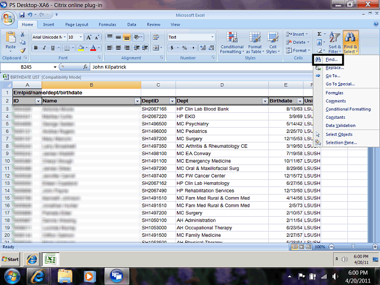This screenshot has height=285, width=380.
Task: Click the Format as Table icon
Action: 255,43
